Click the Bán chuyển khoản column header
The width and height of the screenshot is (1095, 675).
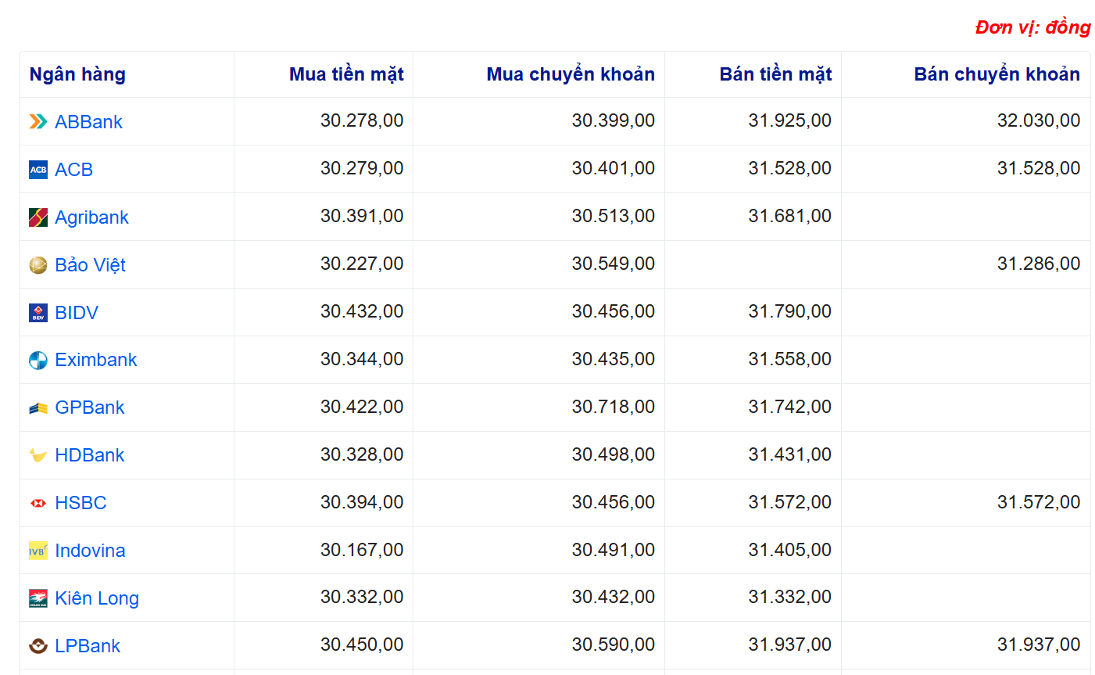coord(997,74)
